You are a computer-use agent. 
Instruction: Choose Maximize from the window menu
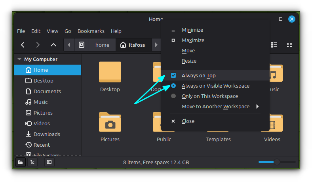193,40
